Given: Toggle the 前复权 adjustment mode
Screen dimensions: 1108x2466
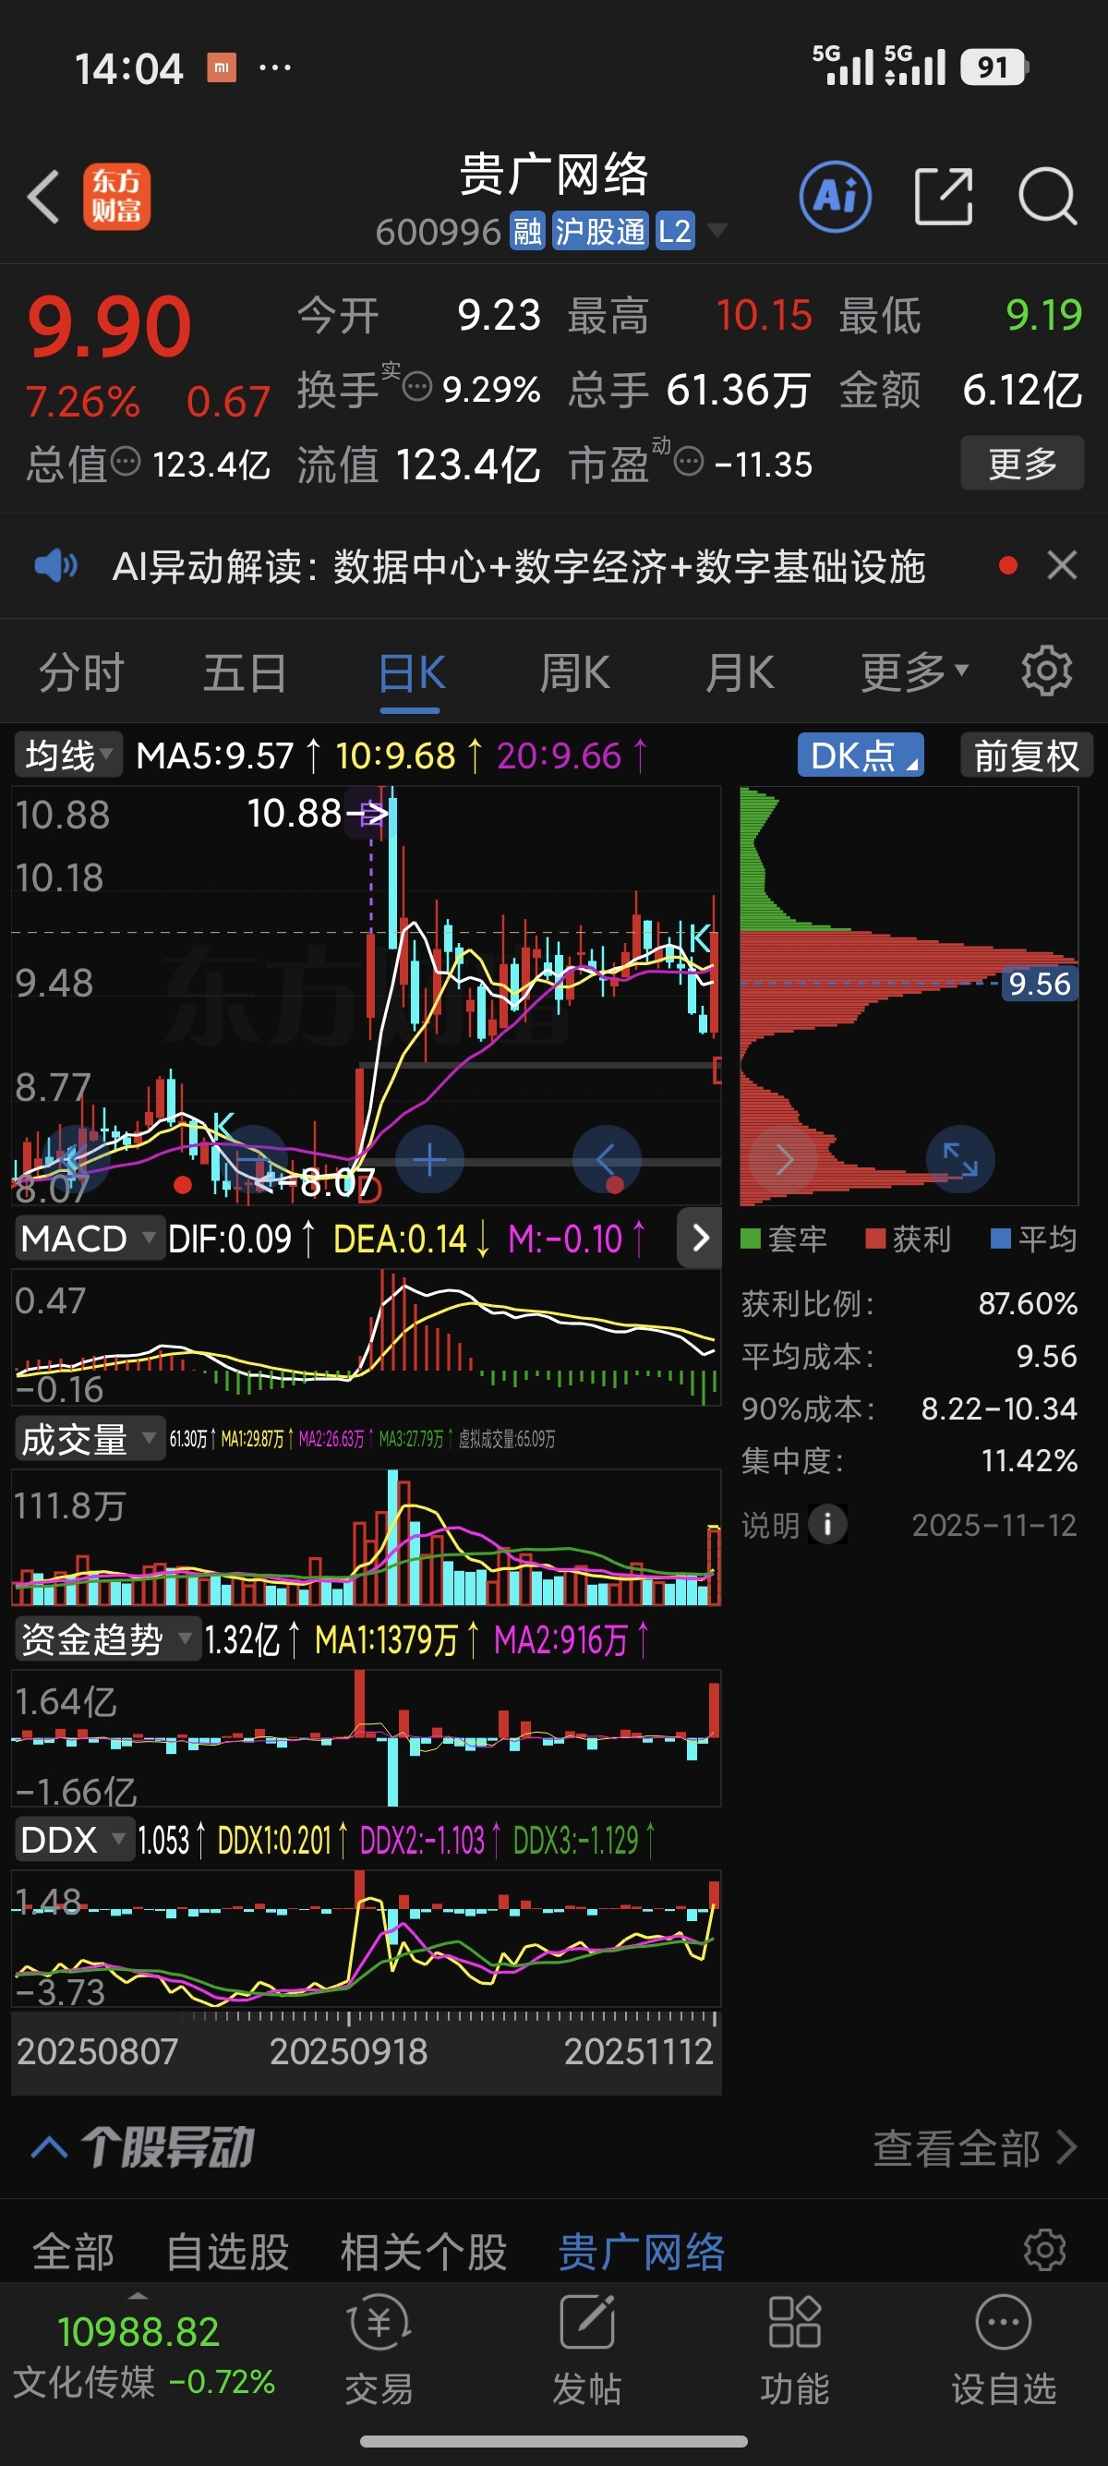Looking at the screenshot, I should (x=1026, y=756).
